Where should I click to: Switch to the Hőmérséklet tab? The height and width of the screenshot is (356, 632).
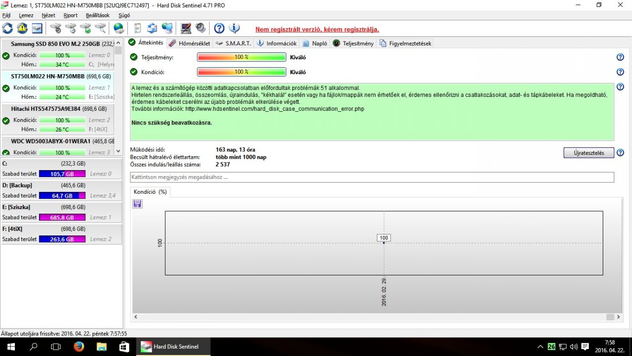click(x=189, y=43)
